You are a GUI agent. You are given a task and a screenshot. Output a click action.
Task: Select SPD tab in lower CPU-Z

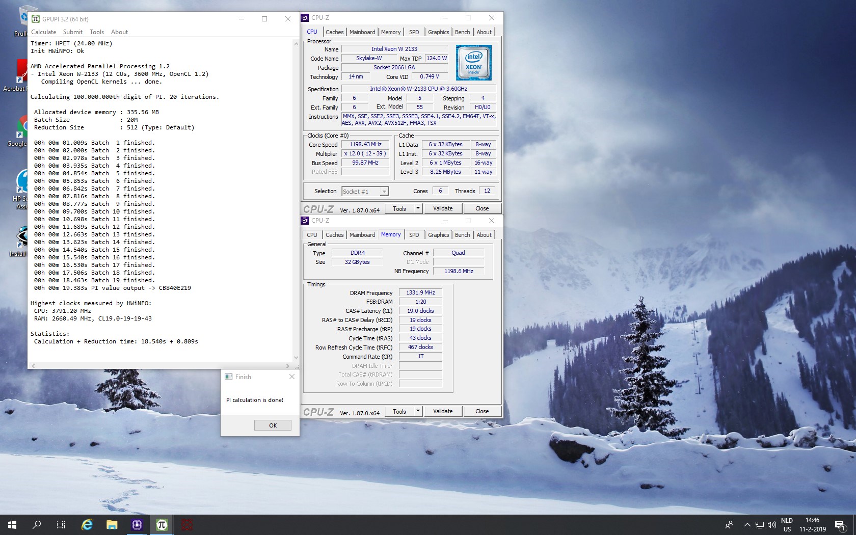pos(414,235)
